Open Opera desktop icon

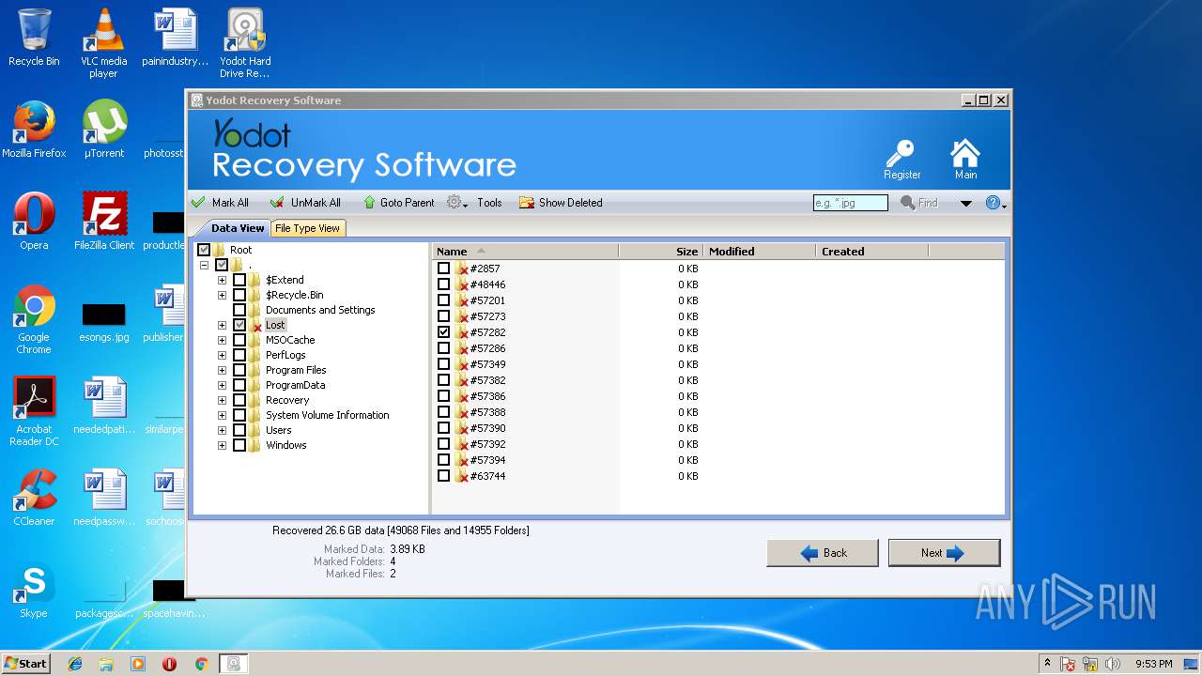point(34,222)
